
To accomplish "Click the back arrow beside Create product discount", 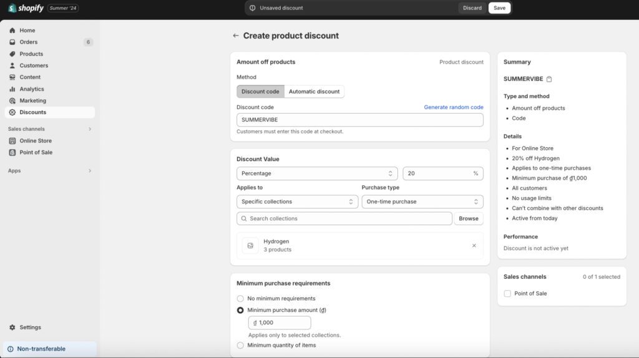I will 235,36.
